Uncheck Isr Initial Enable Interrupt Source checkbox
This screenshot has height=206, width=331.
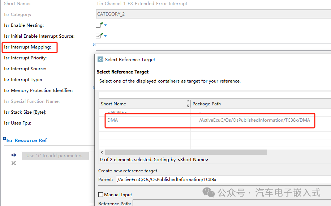(98, 36)
